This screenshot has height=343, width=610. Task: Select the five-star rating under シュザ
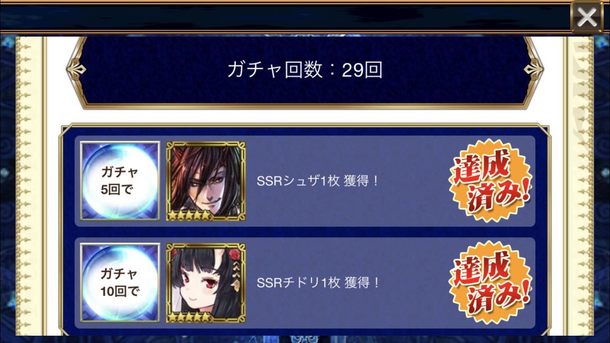(189, 214)
